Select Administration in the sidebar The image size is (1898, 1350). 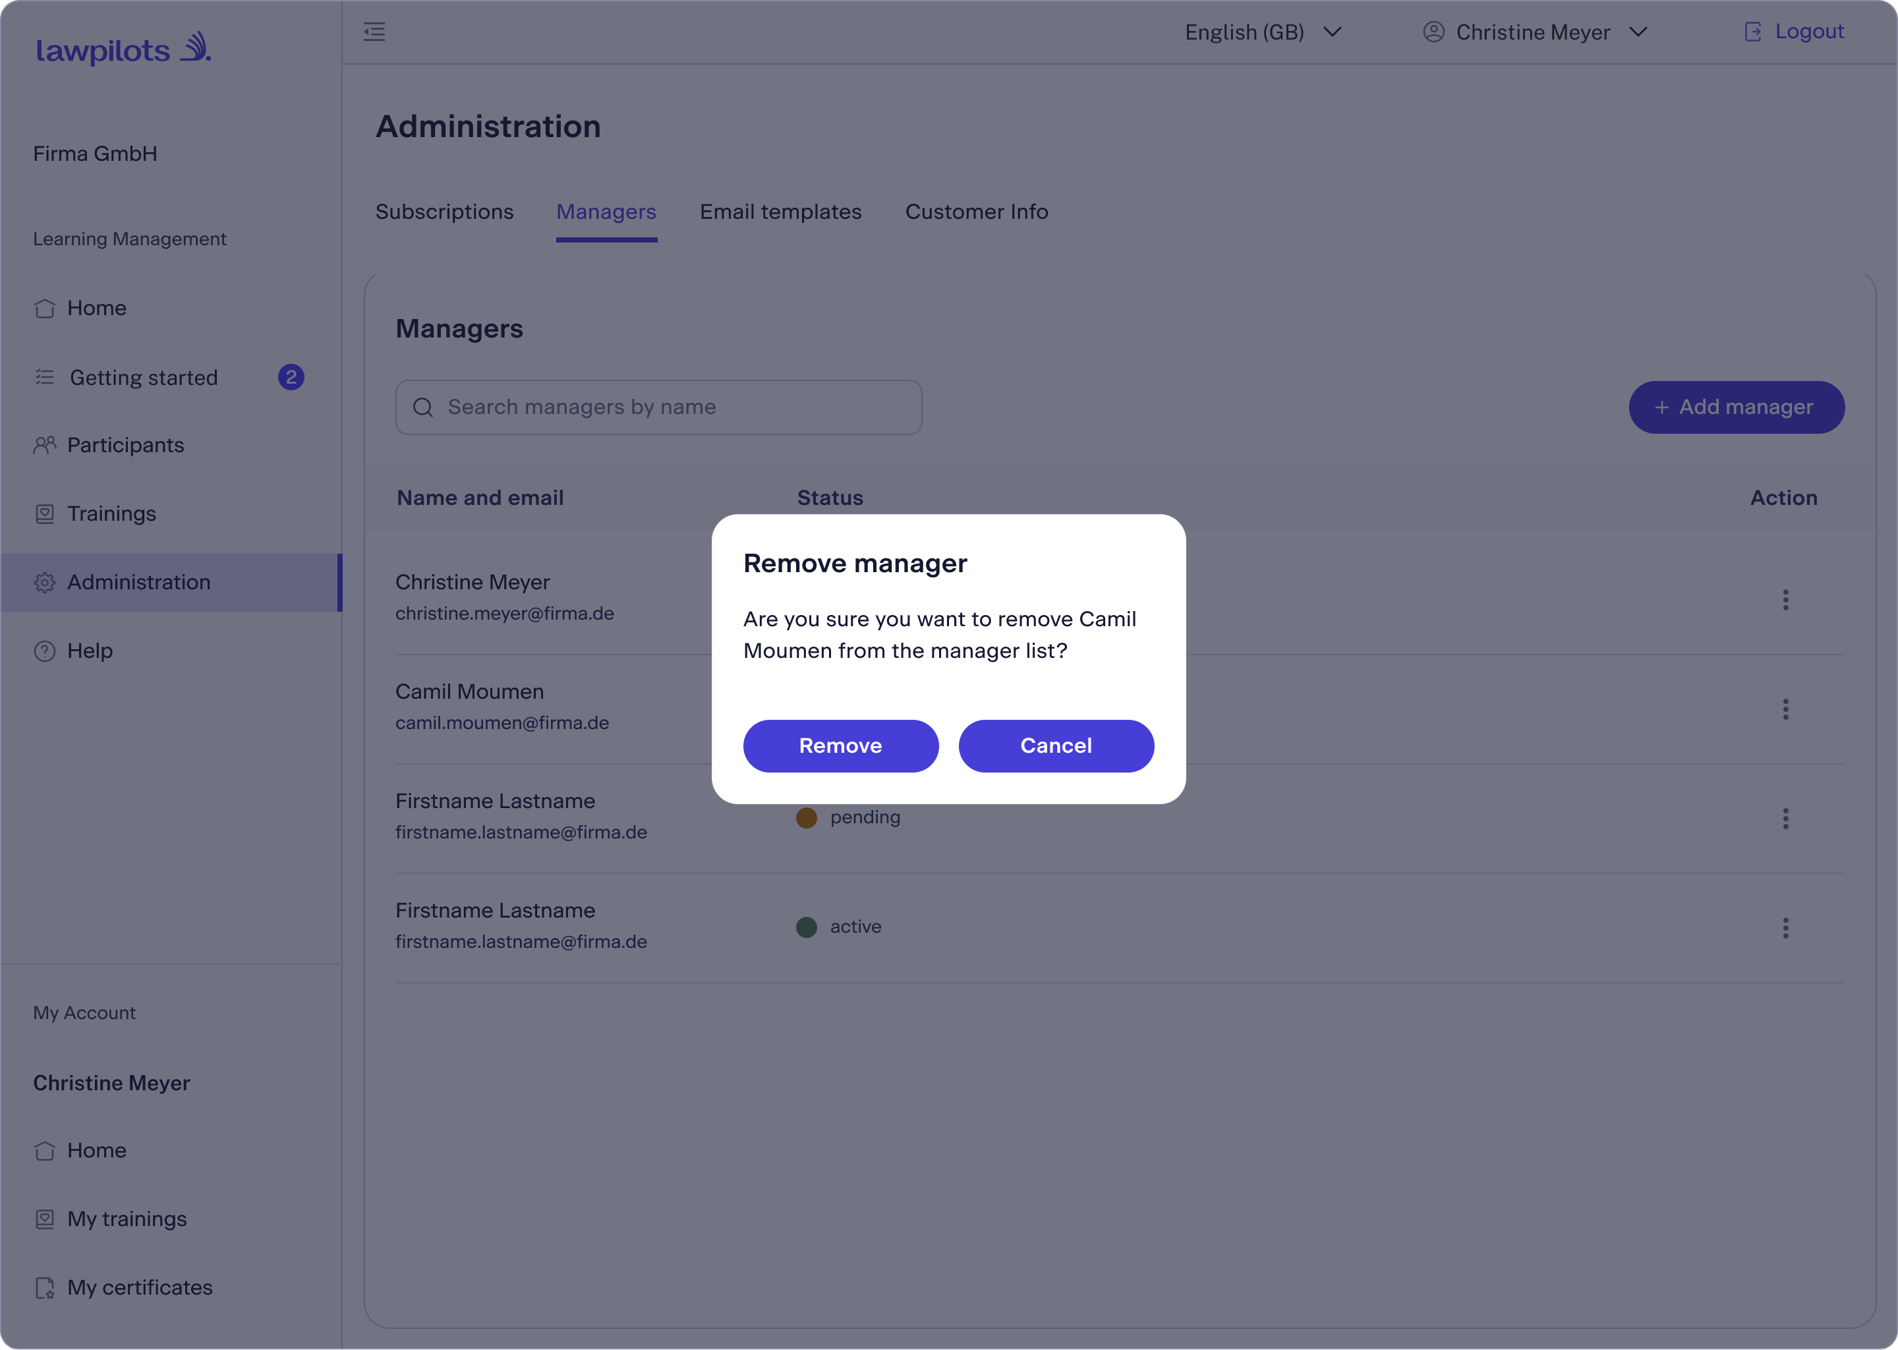pyautogui.click(x=170, y=582)
